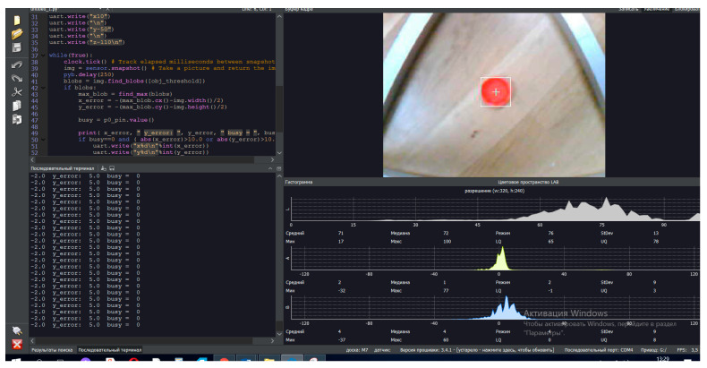707x368 pixels.
Task: Click the FPS readout in status bar
Action: pos(687,350)
